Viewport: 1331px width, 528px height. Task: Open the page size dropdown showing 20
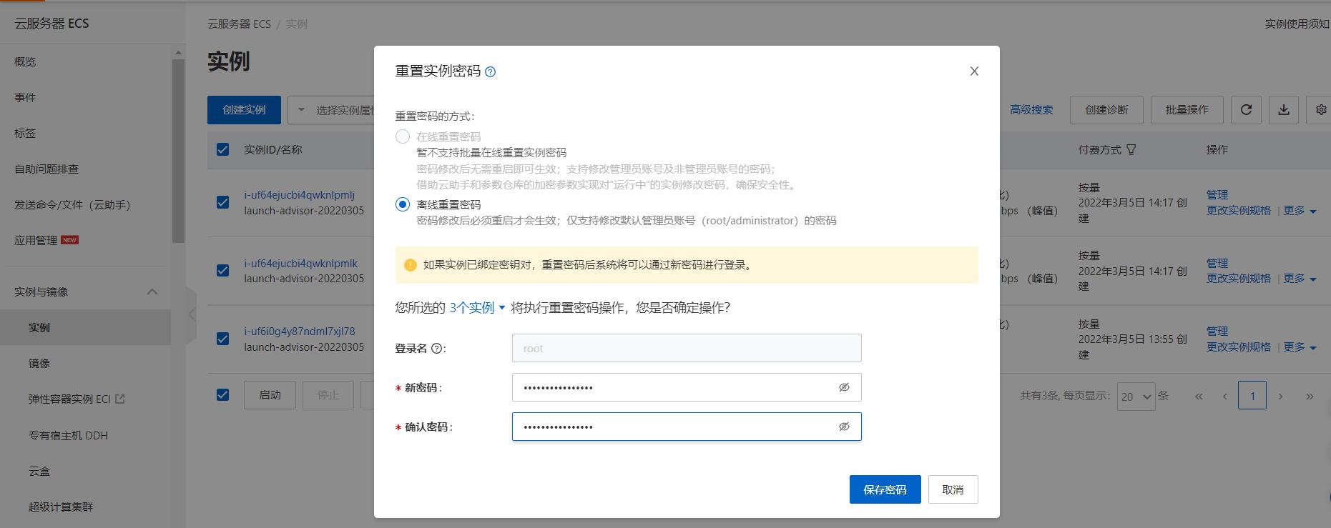click(x=1136, y=396)
